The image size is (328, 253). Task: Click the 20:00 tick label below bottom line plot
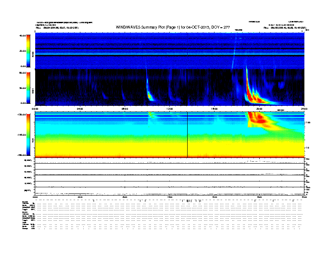tap(259, 197)
